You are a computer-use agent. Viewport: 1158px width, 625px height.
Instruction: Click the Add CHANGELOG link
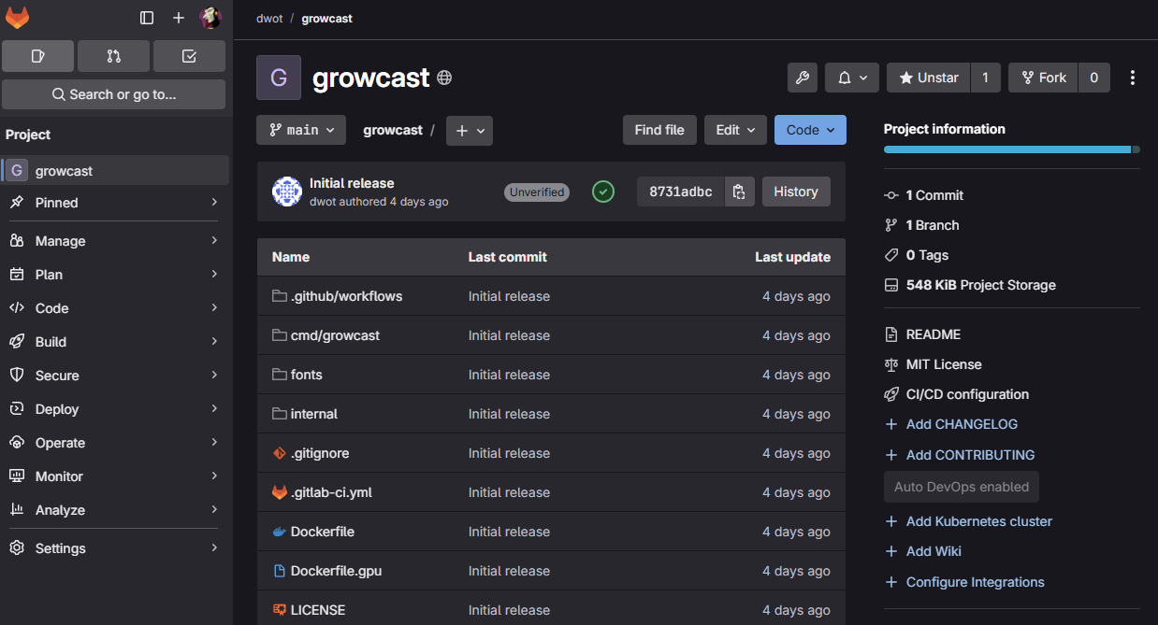(960, 423)
